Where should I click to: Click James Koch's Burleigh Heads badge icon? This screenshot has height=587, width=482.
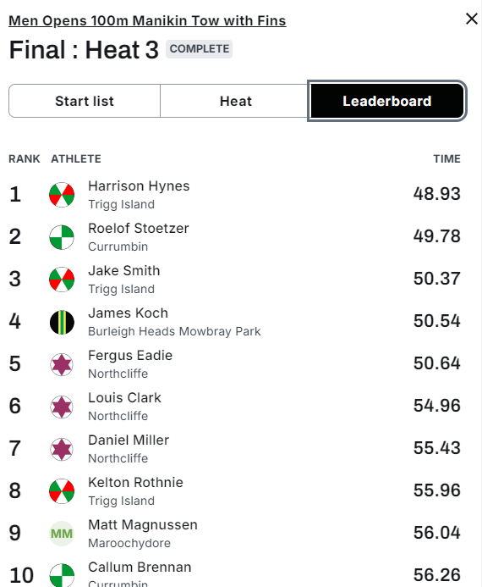[x=62, y=322]
